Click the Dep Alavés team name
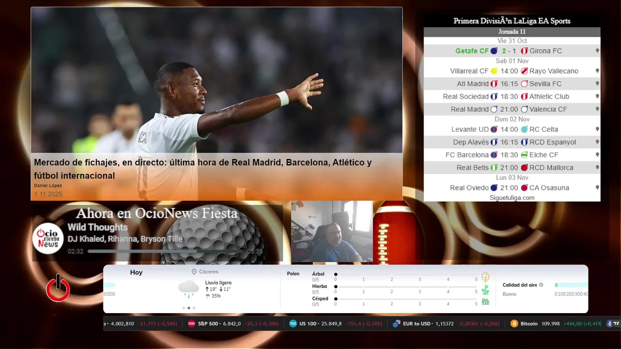 point(471,142)
